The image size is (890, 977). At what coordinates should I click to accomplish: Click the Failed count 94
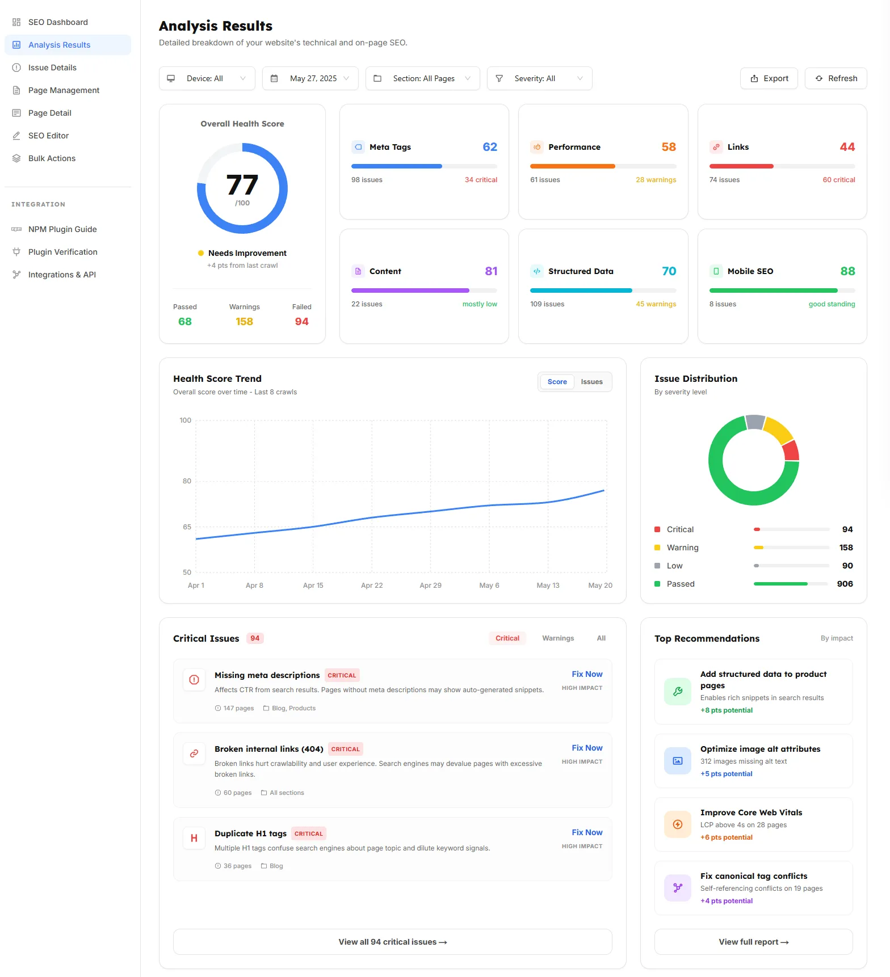tap(302, 322)
